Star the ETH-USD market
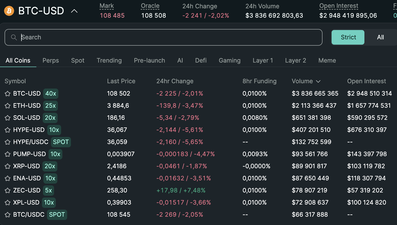The width and height of the screenshot is (397, 225). coord(8,106)
